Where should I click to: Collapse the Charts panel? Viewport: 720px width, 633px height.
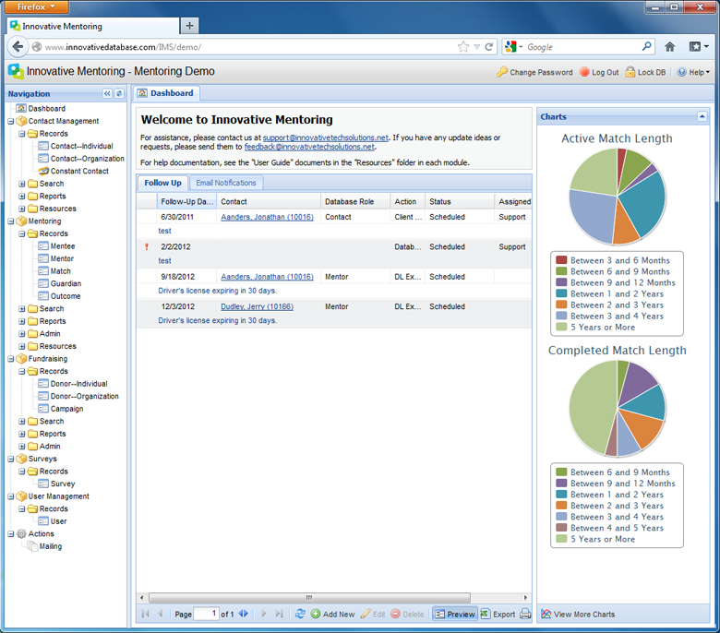click(702, 116)
